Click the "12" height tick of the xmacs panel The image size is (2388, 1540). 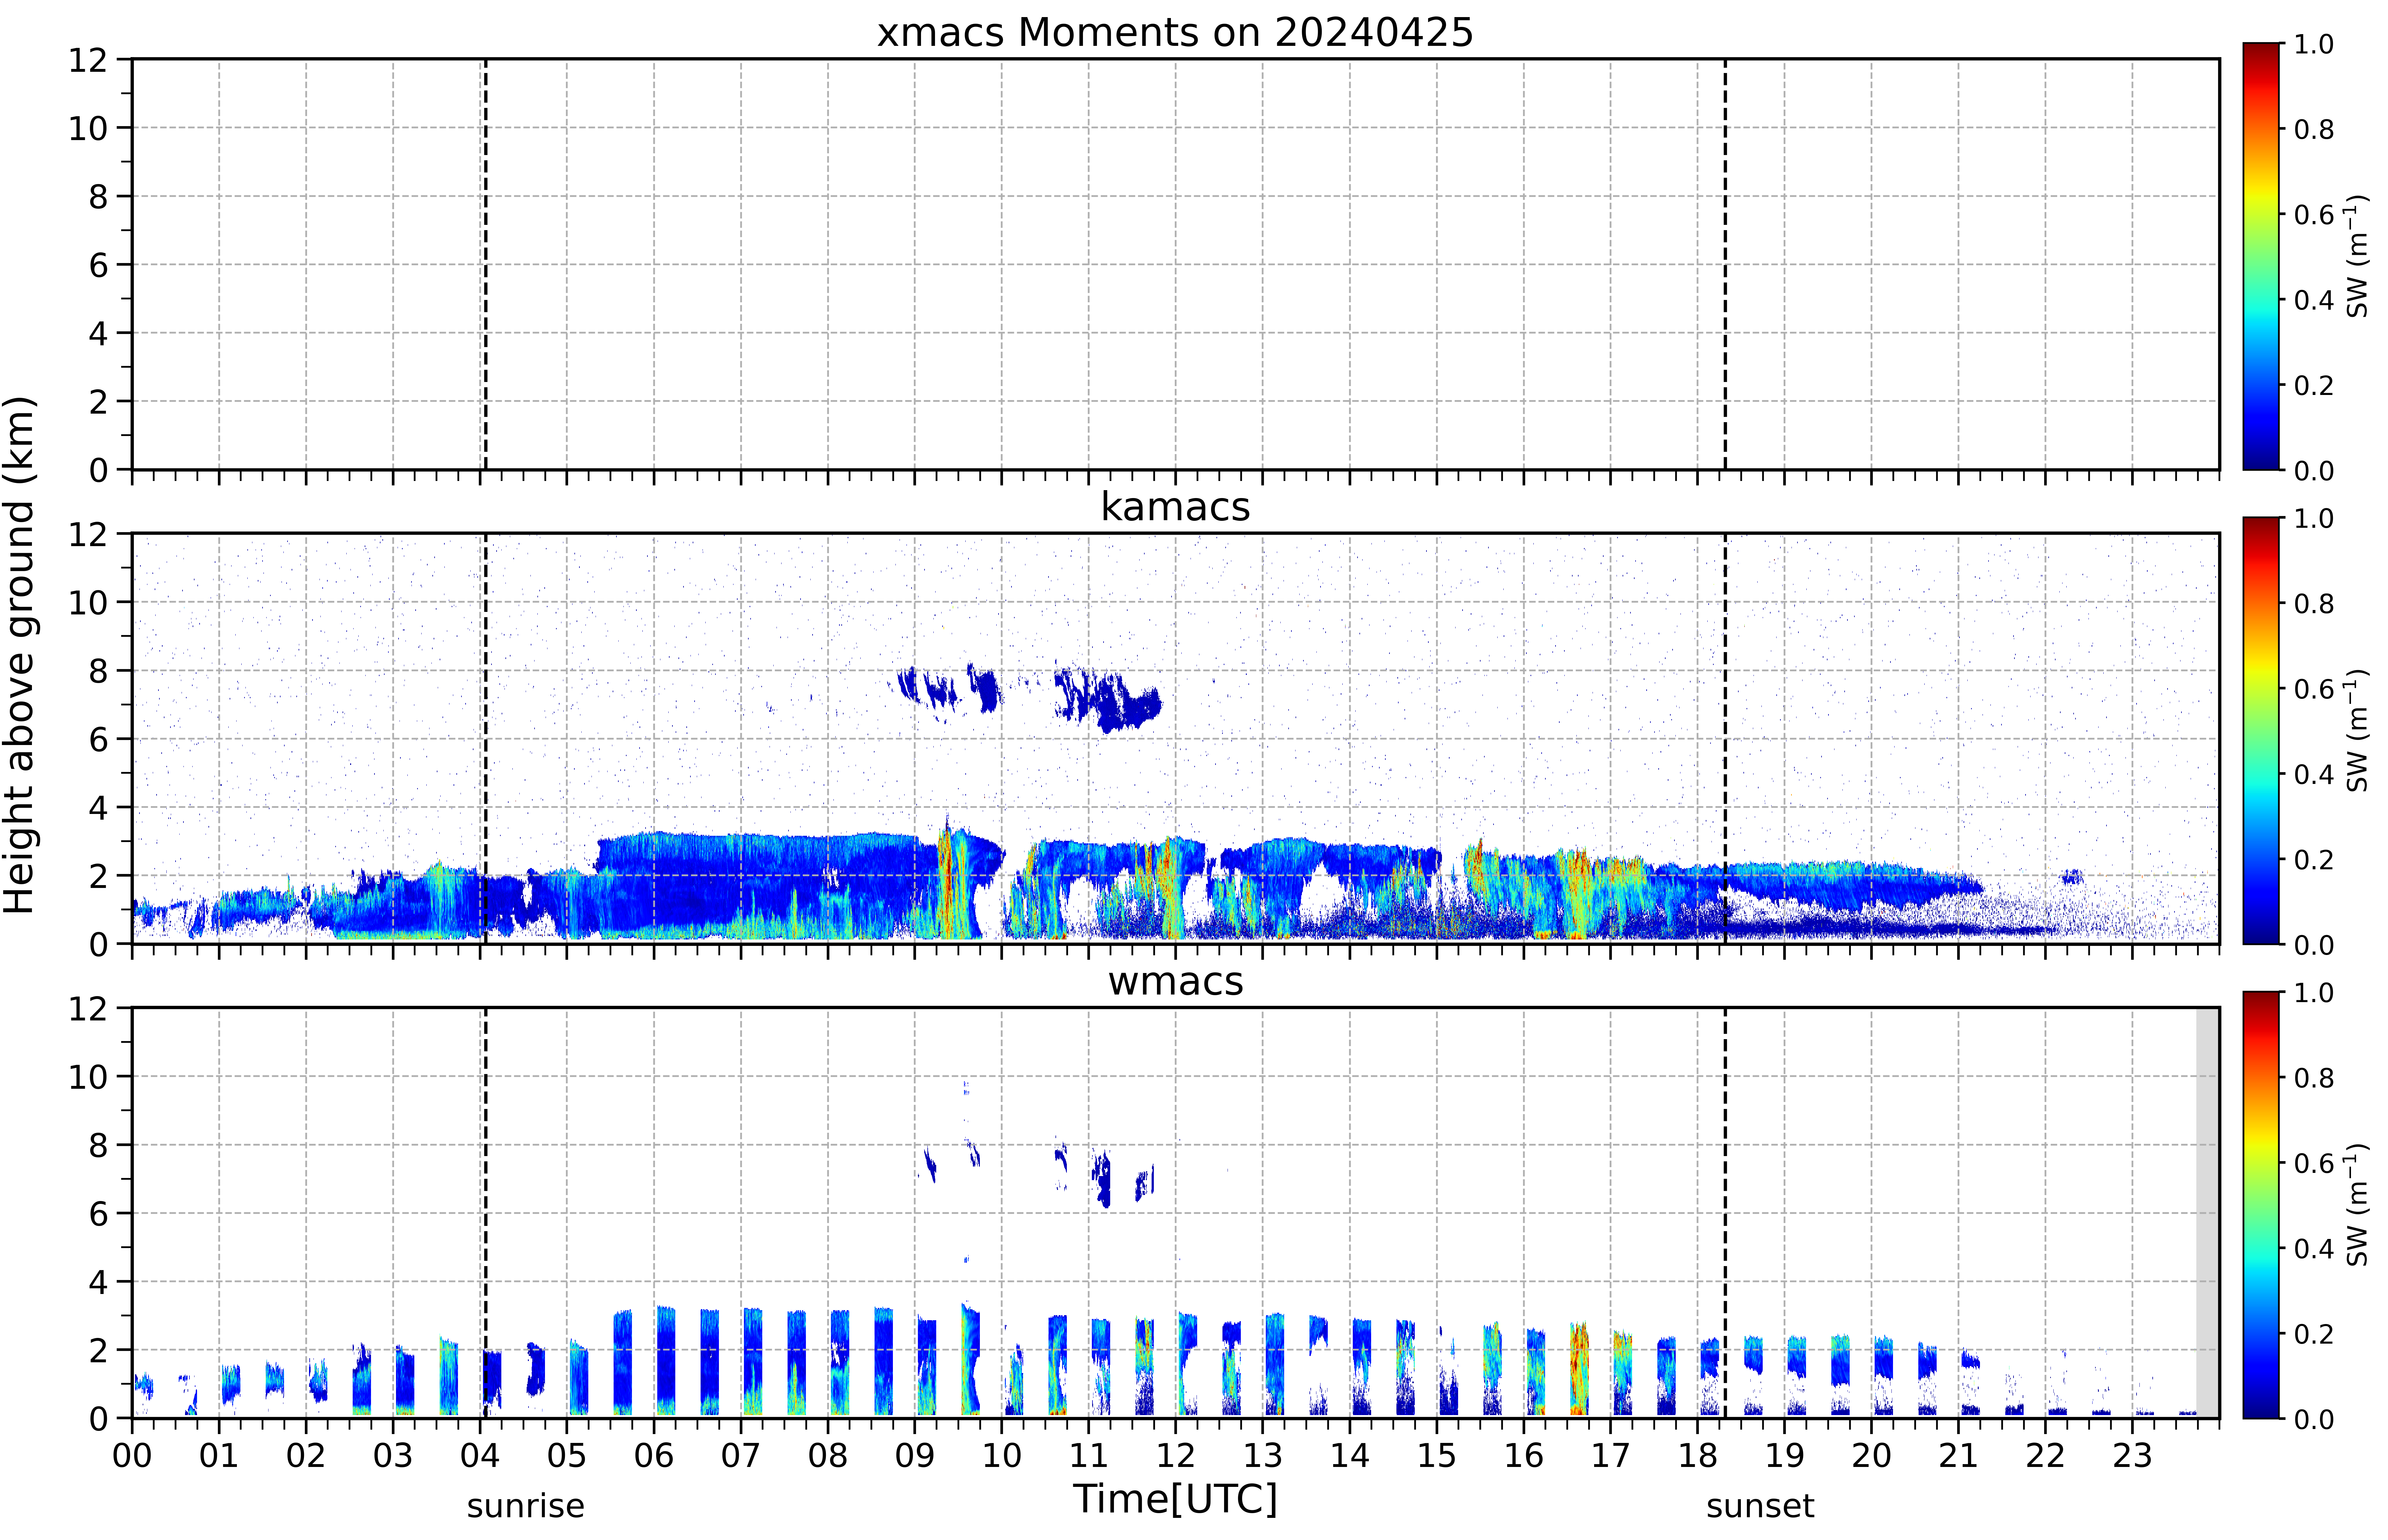point(88,60)
